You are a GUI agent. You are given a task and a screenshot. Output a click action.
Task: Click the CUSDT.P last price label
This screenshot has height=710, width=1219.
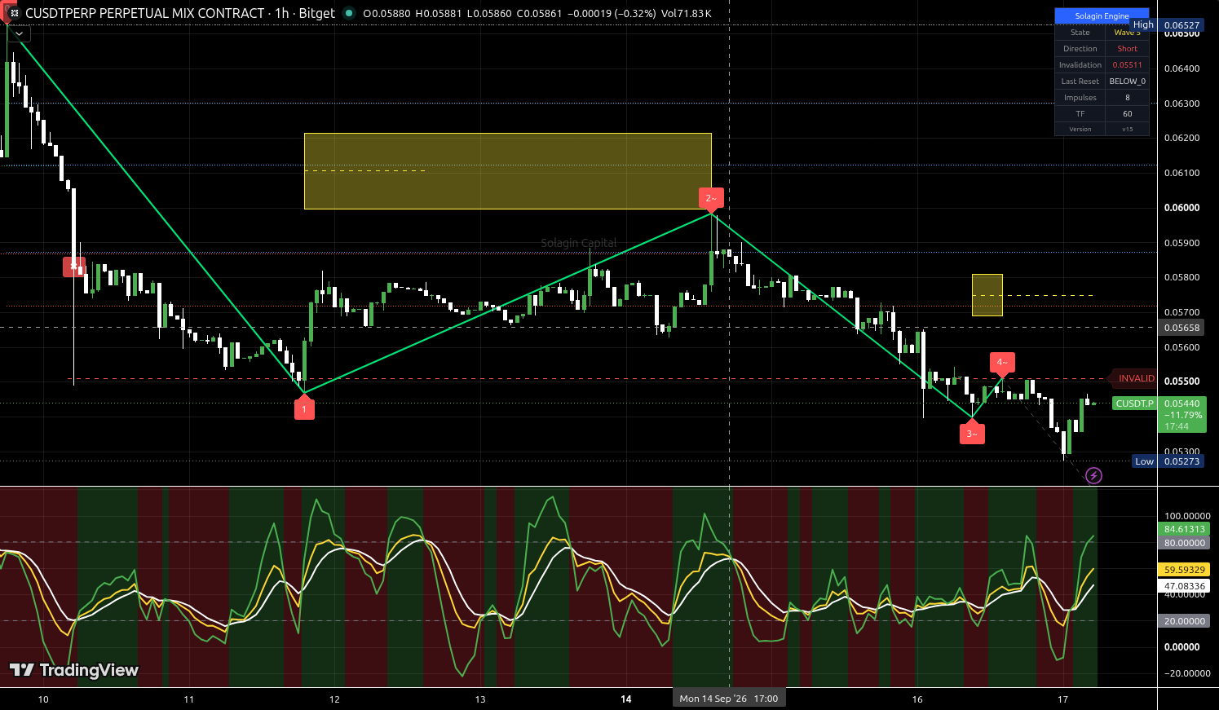pos(1135,404)
